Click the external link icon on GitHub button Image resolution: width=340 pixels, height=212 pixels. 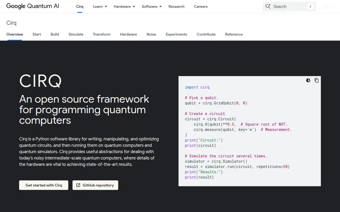coord(78,185)
